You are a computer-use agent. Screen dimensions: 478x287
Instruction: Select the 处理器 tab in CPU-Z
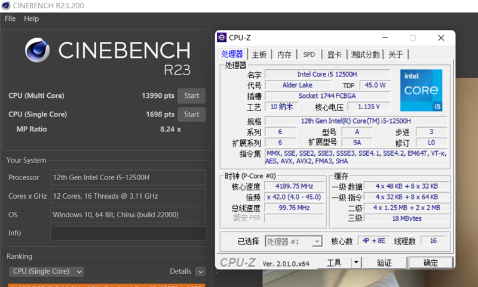tap(232, 54)
